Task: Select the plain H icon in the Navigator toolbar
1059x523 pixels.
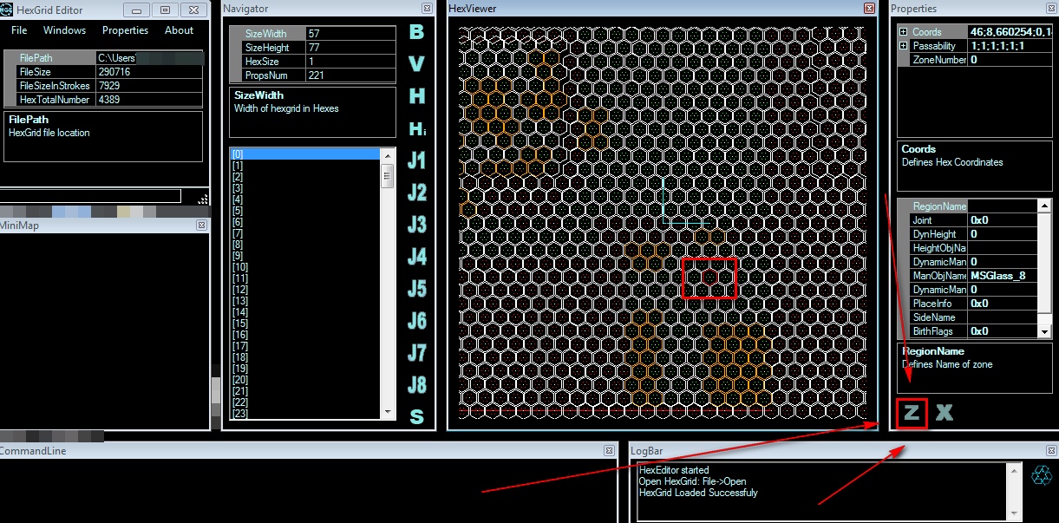Action: click(417, 96)
